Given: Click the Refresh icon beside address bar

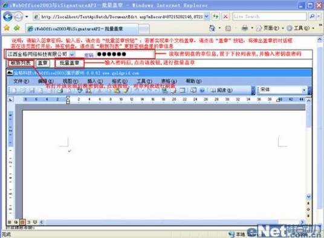Looking at the screenshot, I should [216, 16].
